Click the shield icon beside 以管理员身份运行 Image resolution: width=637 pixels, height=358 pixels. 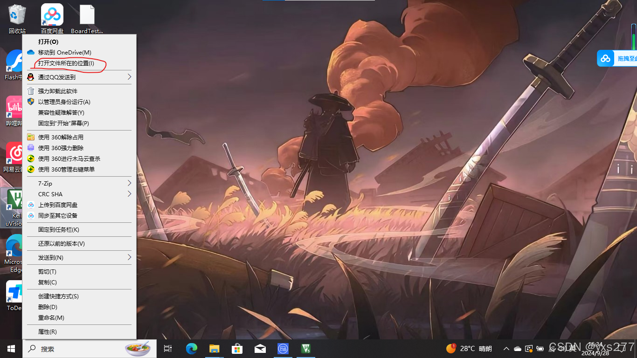tap(31, 102)
